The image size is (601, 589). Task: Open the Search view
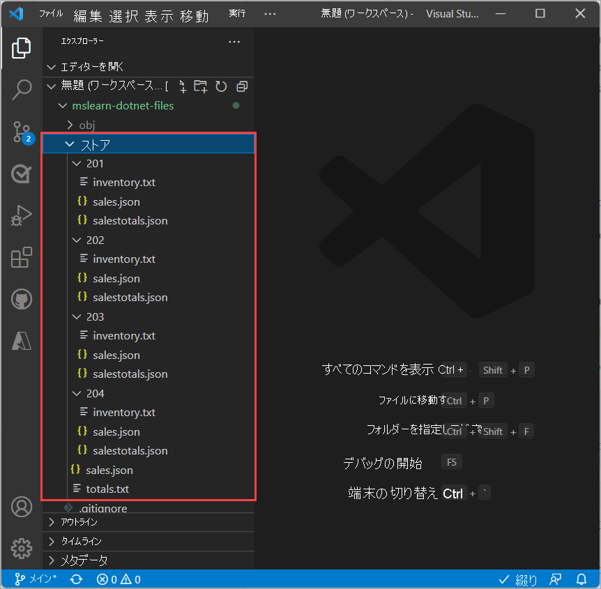[22, 89]
